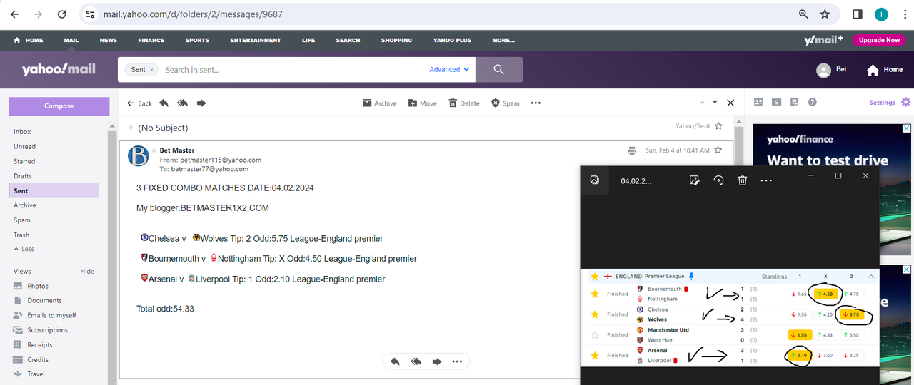View site information icon in address bar
914x385 pixels.
tap(89, 14)
